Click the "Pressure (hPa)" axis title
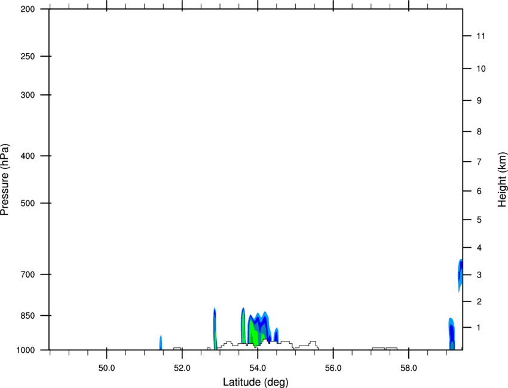 coord(5,180)
